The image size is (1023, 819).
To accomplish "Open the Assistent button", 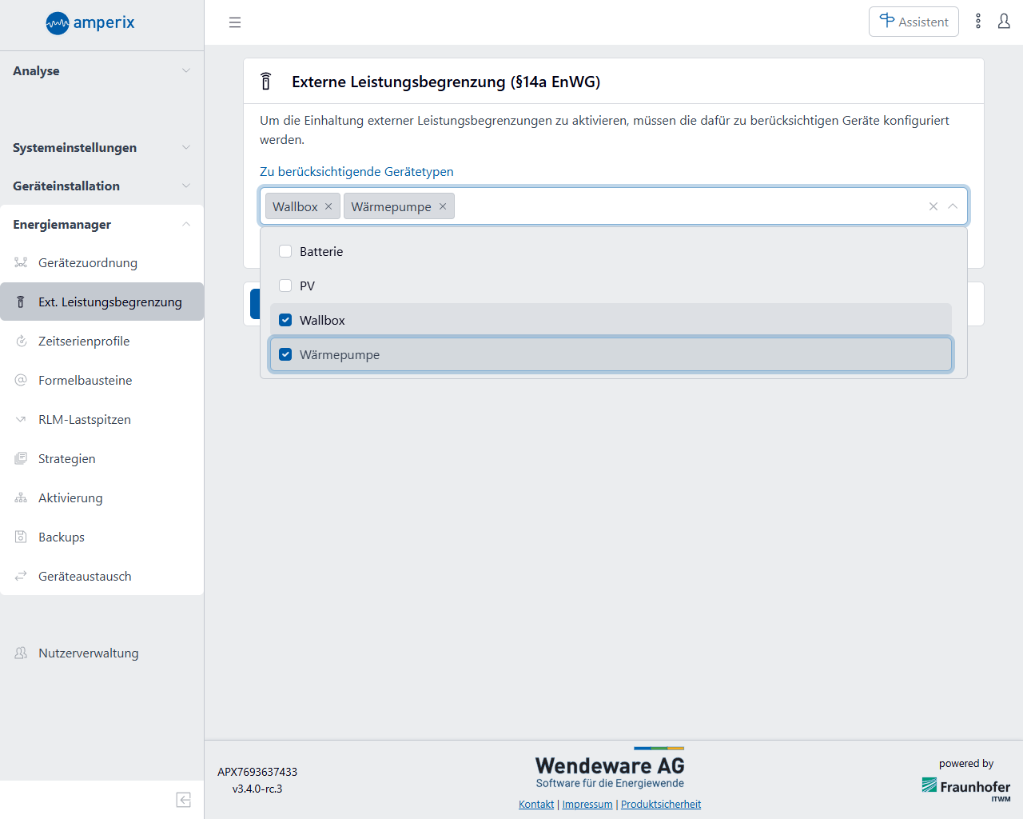I will [x=914, y=22].
